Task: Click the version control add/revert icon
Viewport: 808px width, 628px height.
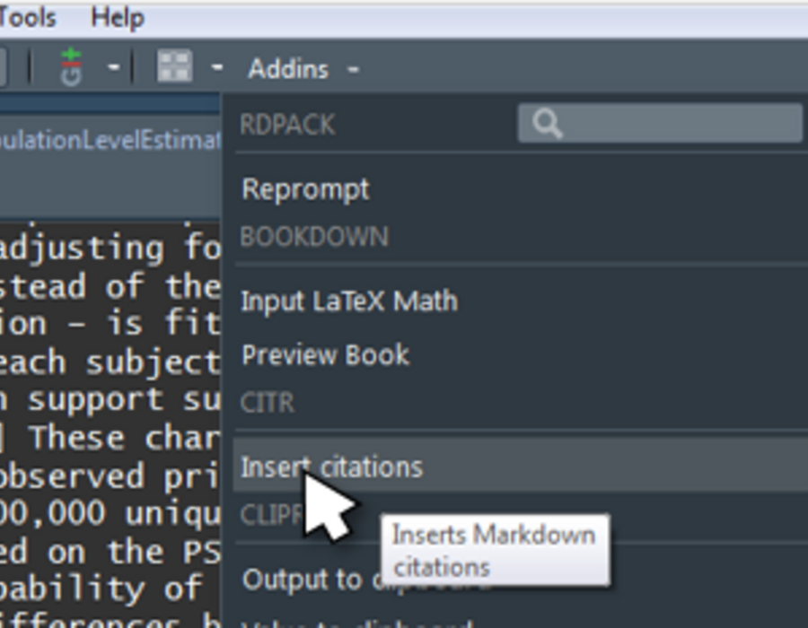Action: 71,67
